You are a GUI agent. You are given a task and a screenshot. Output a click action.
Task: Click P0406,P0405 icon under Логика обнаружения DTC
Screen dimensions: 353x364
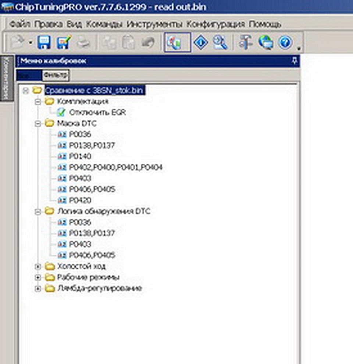(x=62, y=255)
